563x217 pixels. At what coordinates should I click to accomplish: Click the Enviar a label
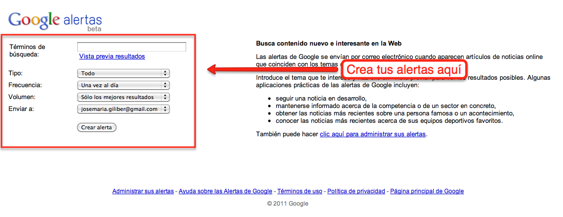coord(21,109)
